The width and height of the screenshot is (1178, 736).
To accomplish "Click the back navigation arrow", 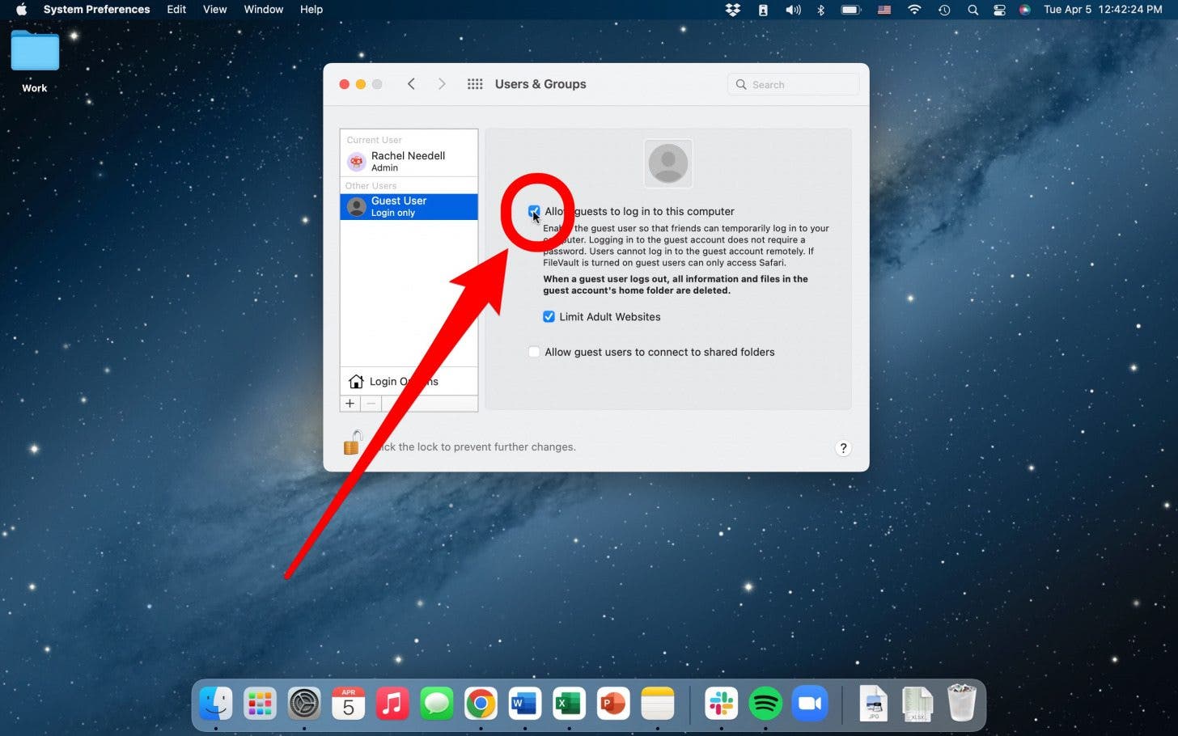I will pos(411,83).
